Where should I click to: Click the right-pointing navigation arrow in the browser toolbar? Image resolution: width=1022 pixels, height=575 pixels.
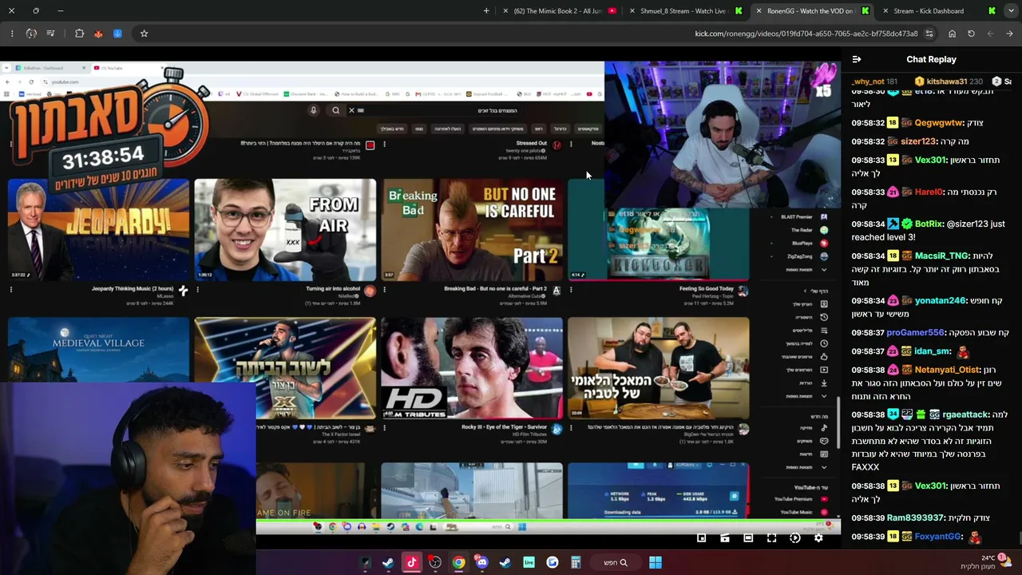point(1009,34)
